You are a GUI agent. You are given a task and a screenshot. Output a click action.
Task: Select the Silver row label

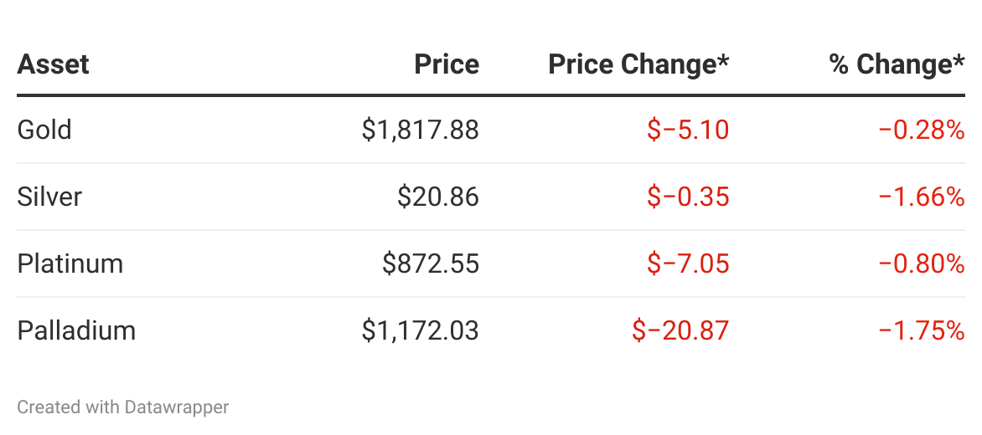point(49,197)
